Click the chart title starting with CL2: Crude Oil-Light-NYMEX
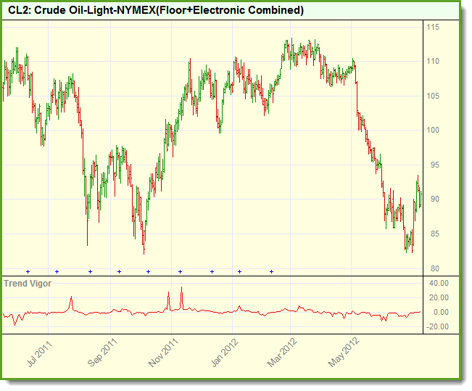472x391 pixels. pyautogui.click(x=156, y=10)
